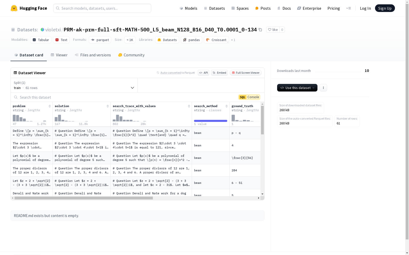Open the Pricing page
Screen dimensions: 409x255
click(x=334, y=8)
